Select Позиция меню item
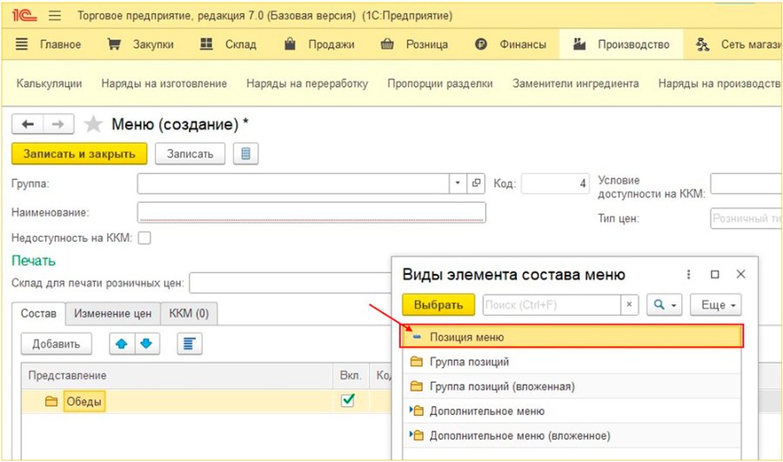783x462 pixels. [572, 337]
